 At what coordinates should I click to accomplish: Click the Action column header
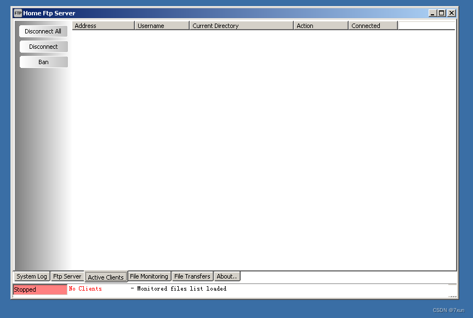(320, 25)
